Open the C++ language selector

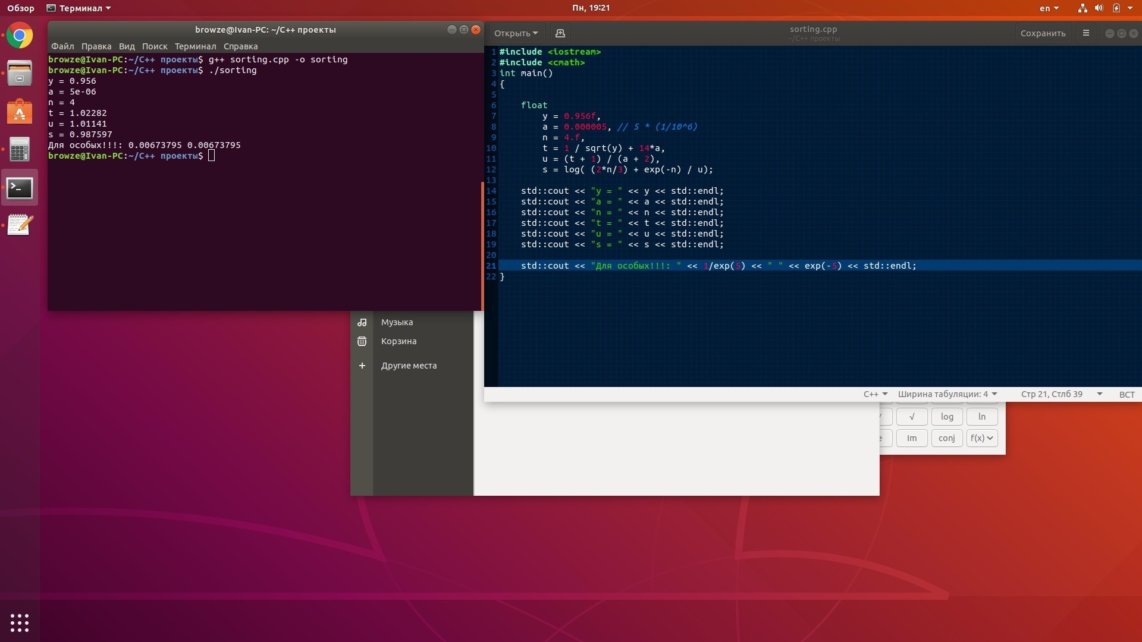(x=875, y=394)
